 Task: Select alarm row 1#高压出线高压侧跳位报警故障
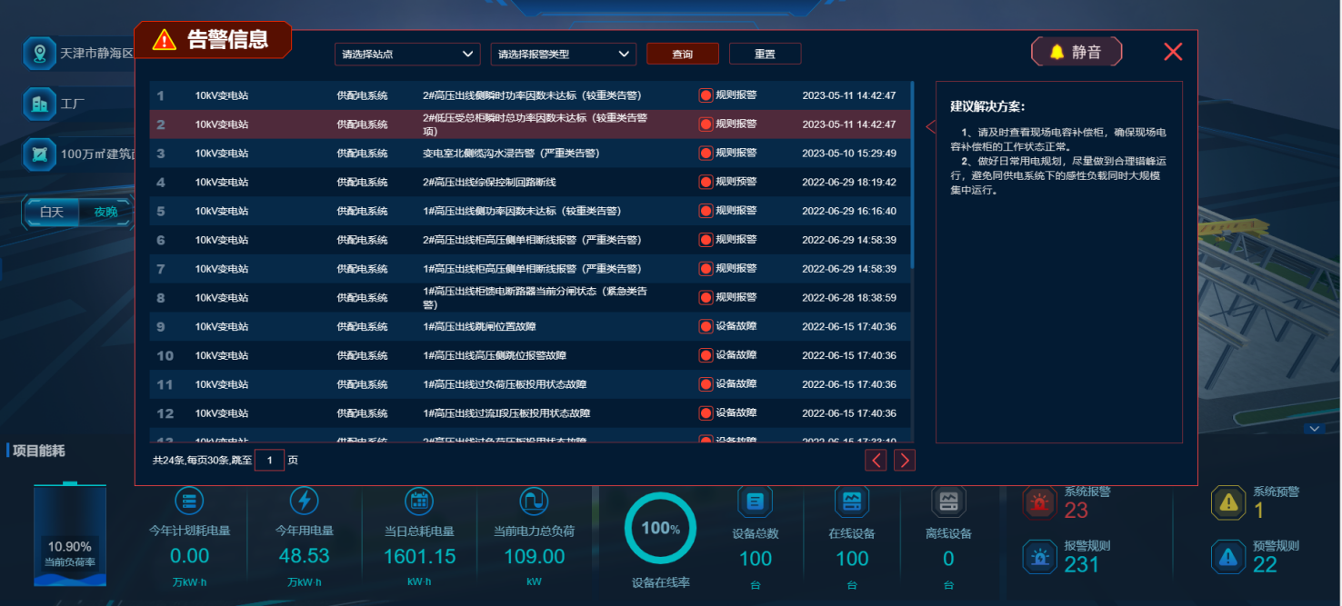[x=529, y=355]
